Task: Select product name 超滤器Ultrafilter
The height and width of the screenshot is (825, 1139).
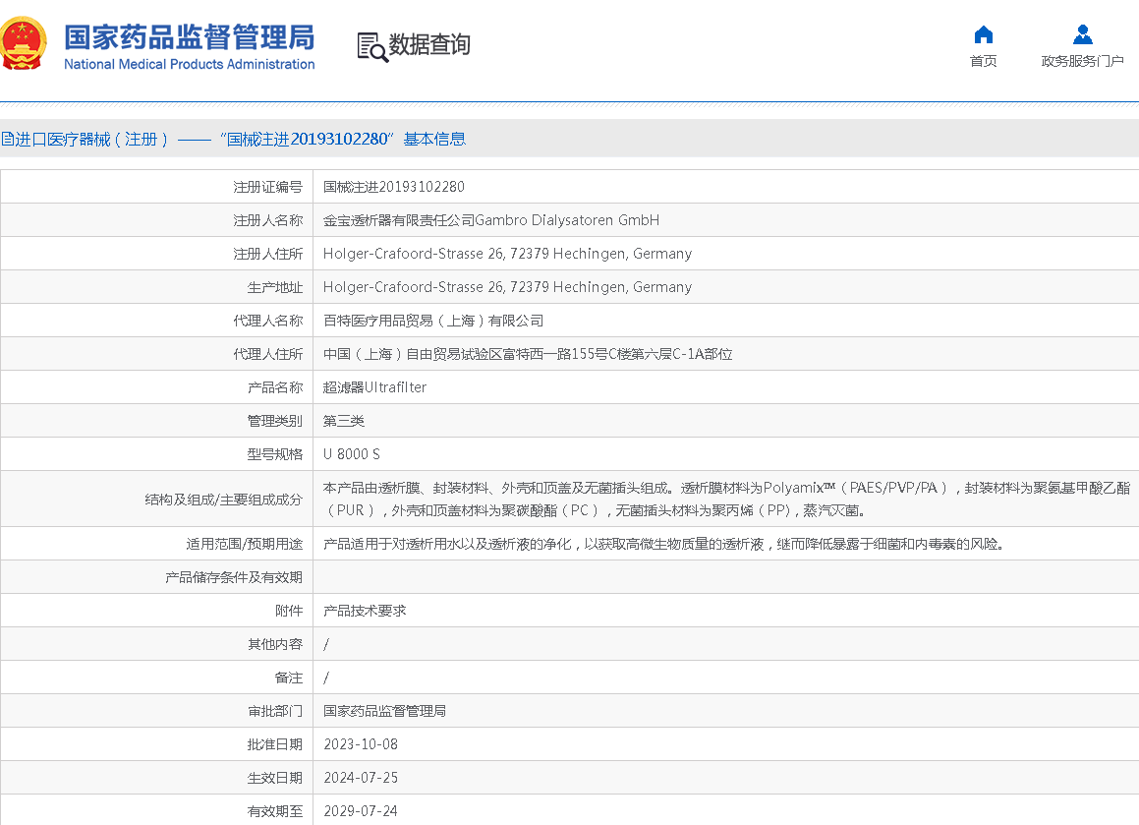Action: [374, 387]
